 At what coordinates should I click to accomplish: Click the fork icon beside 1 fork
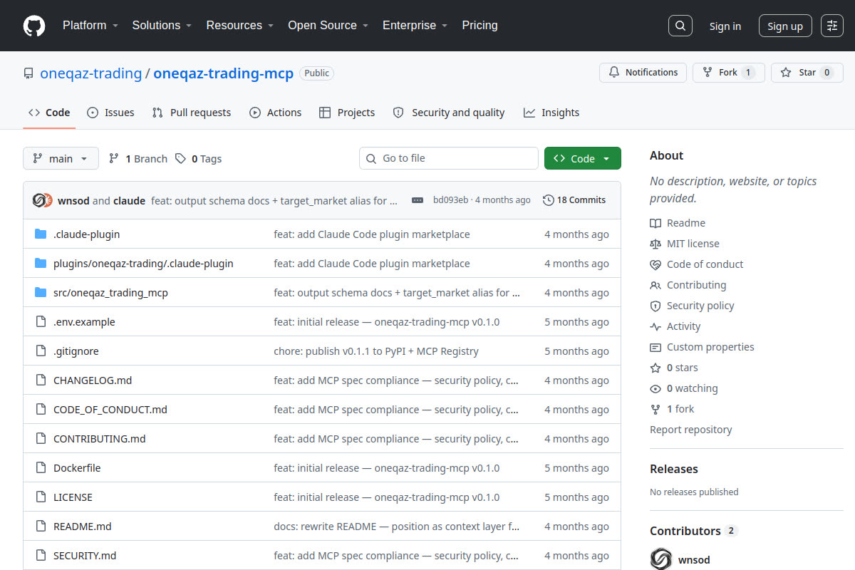655,409
